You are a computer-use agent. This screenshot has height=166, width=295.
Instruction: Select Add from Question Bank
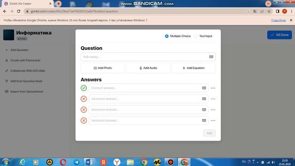tap(24, 81)
